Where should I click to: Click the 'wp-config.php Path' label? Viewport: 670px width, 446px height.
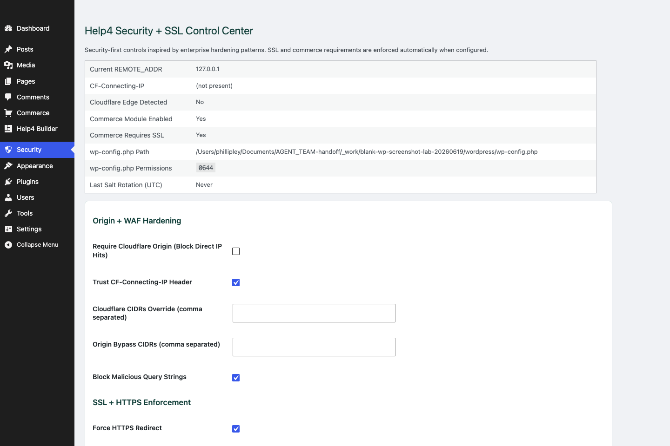click(x=120, y=152)
